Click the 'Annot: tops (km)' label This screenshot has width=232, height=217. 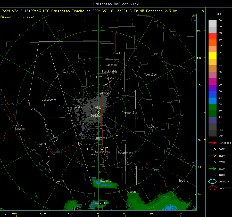click(18, 17)
